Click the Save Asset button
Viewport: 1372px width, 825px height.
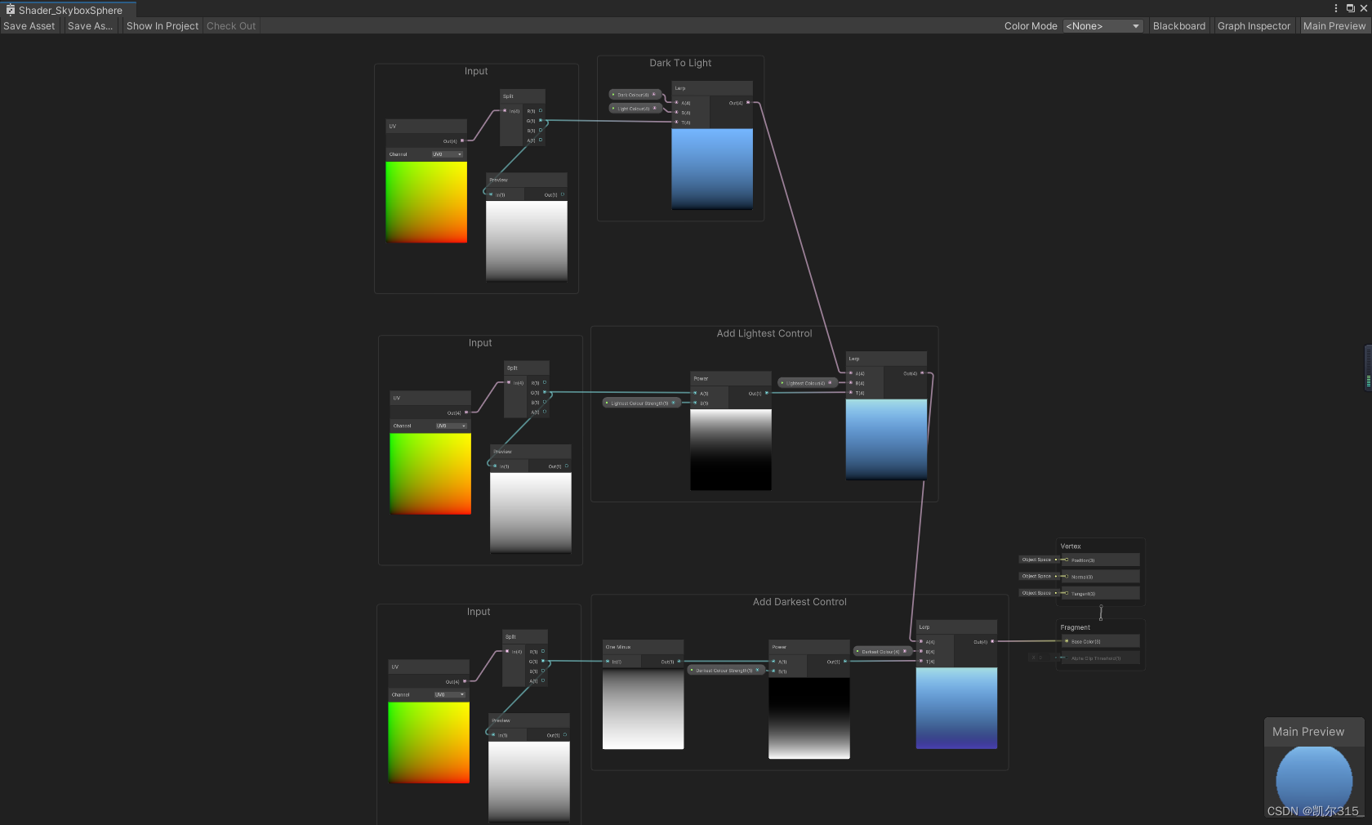[29, 25]
